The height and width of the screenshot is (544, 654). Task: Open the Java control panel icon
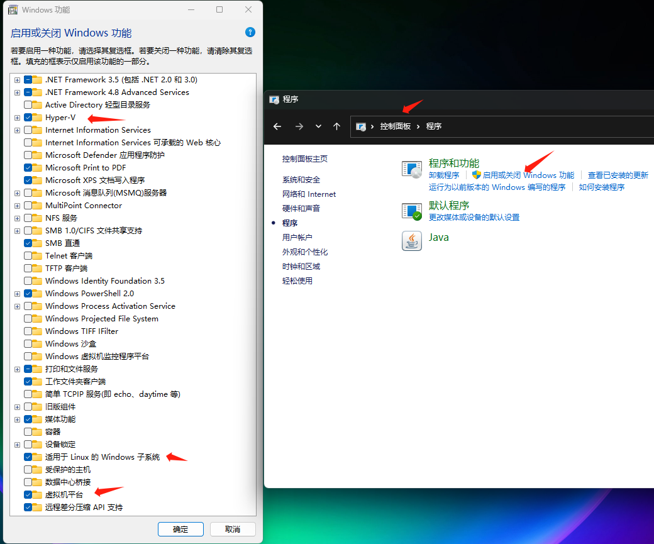tap(412, 241)
